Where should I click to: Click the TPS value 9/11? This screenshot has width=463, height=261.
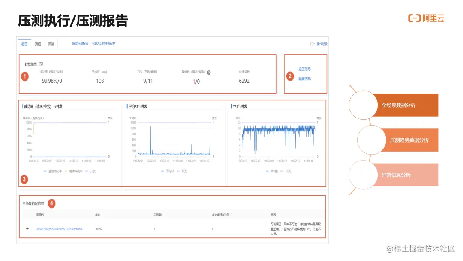tap(148, 81)
